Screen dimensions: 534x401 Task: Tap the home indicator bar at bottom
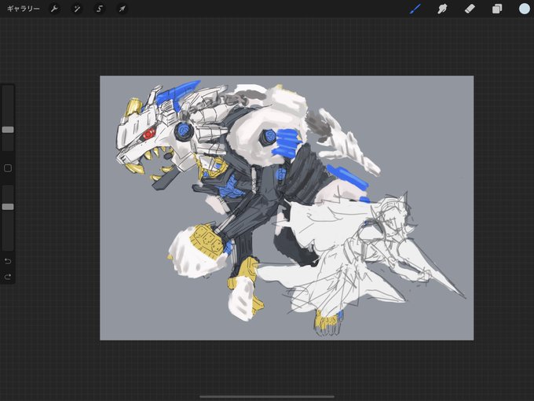267,396
